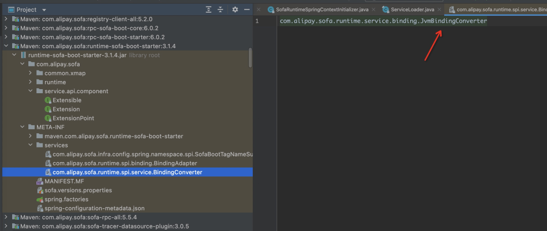
Task: Click the ServiceLoader.java class icon in tab
Action: (385, 10)
